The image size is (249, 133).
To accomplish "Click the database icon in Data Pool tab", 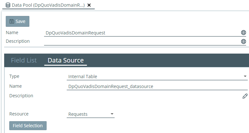I will tap(8, 5).
